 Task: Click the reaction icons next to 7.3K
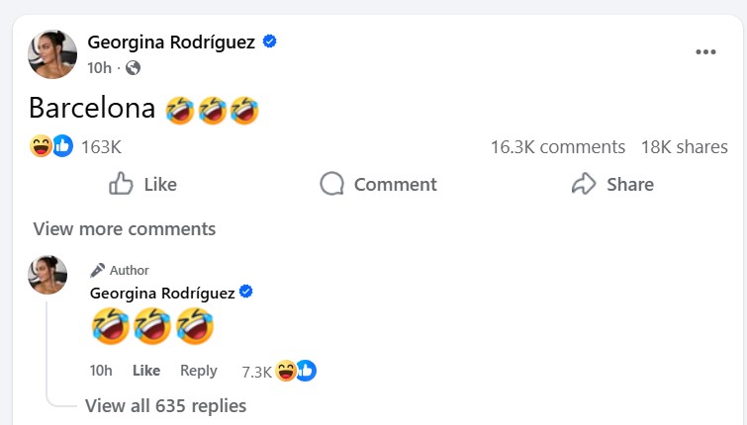[x=296, y=371]
